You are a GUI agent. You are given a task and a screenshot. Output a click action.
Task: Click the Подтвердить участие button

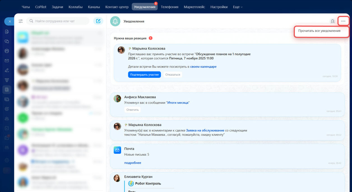click(144, 75)
